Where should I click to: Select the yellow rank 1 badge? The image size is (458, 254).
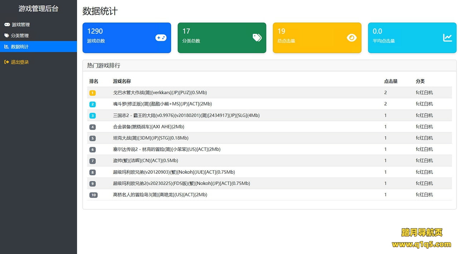(92, 93)
